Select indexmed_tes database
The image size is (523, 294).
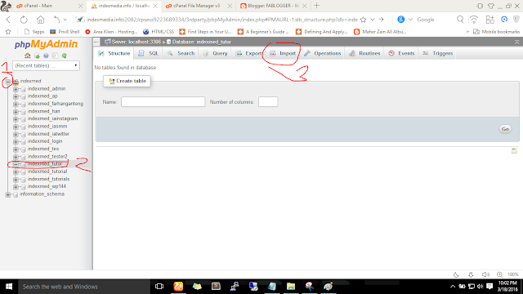[x=43, y=149]
